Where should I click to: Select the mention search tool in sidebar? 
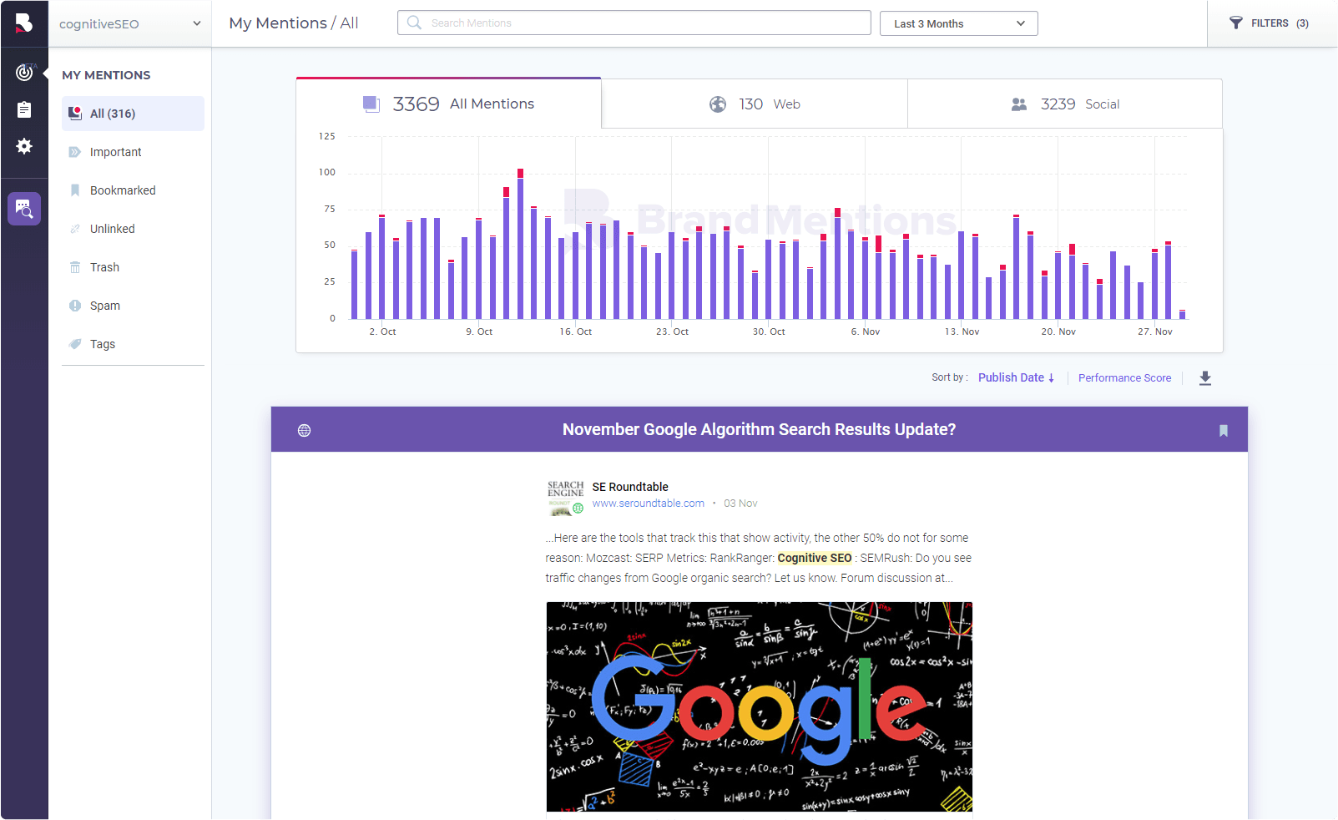pyautogui.click(x=24, y=209)
